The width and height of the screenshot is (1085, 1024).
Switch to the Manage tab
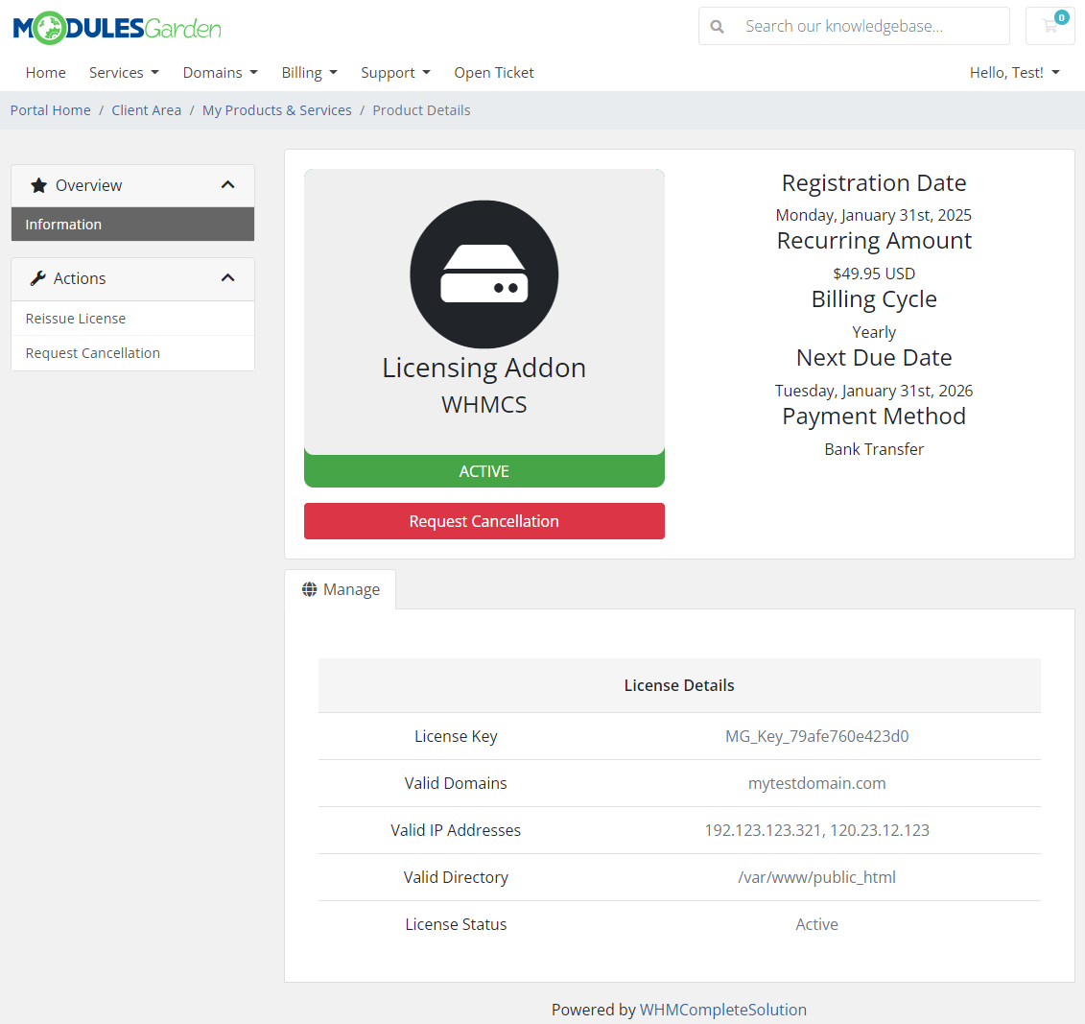pyautogui.click(x=351, y=588)
